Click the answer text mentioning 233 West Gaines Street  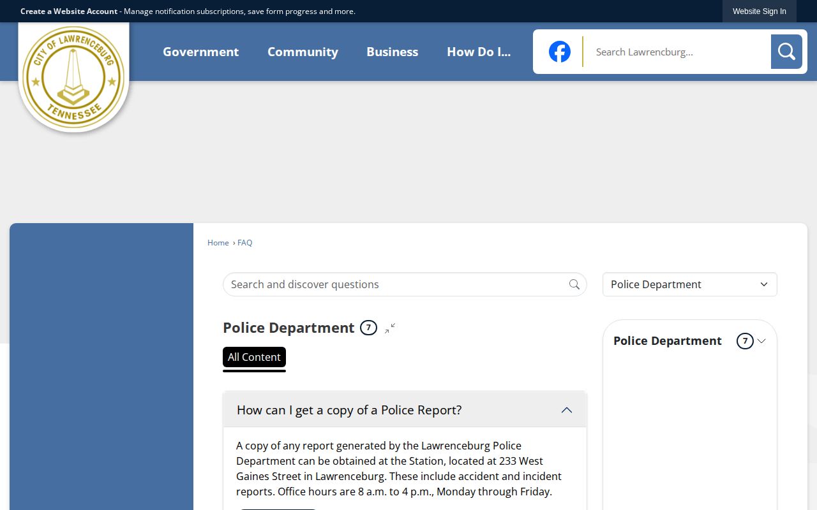click(x=399, y=469)
